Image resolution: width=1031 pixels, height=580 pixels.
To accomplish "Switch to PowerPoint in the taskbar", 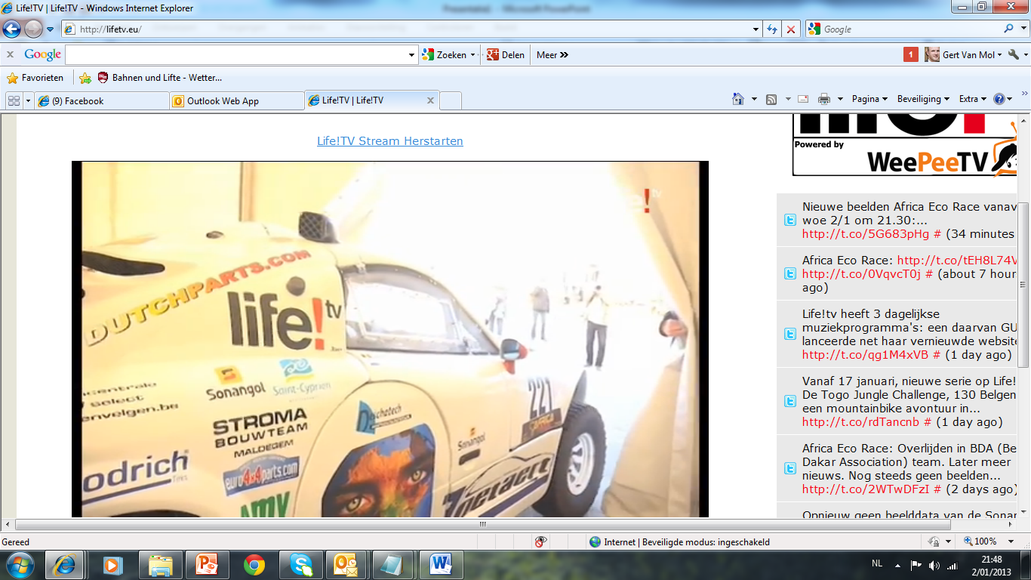I will (206, 565).
